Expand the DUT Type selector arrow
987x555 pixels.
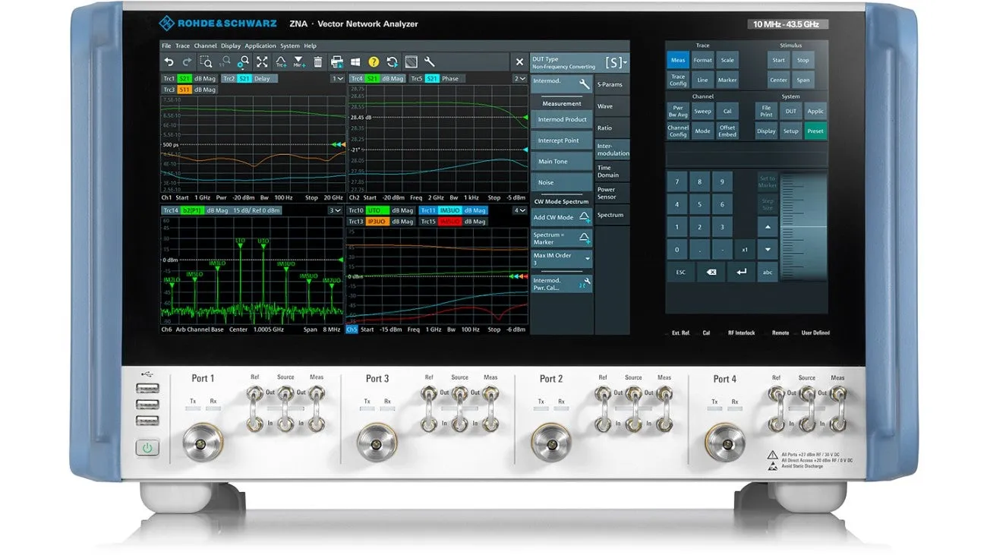625,62
